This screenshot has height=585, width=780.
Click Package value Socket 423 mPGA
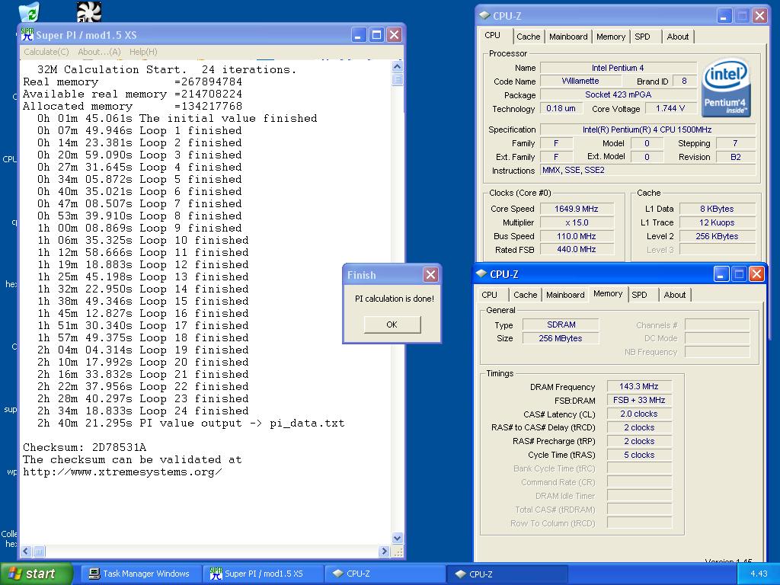coord(619,94)
